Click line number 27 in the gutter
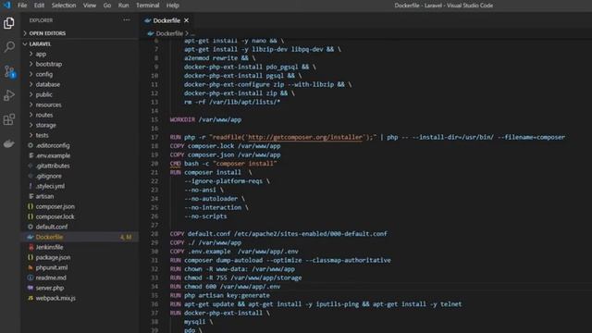This screenshot has height=333, width=592. point(154,225)
